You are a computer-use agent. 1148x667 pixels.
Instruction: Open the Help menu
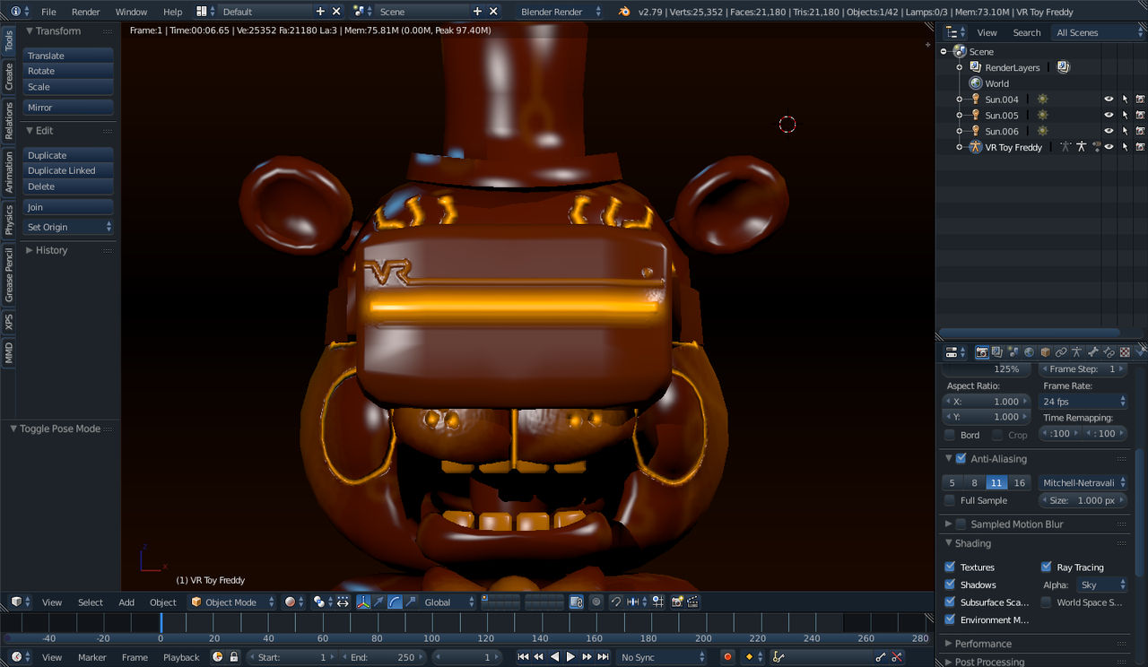pyautogui.click(x=173, y=12)
